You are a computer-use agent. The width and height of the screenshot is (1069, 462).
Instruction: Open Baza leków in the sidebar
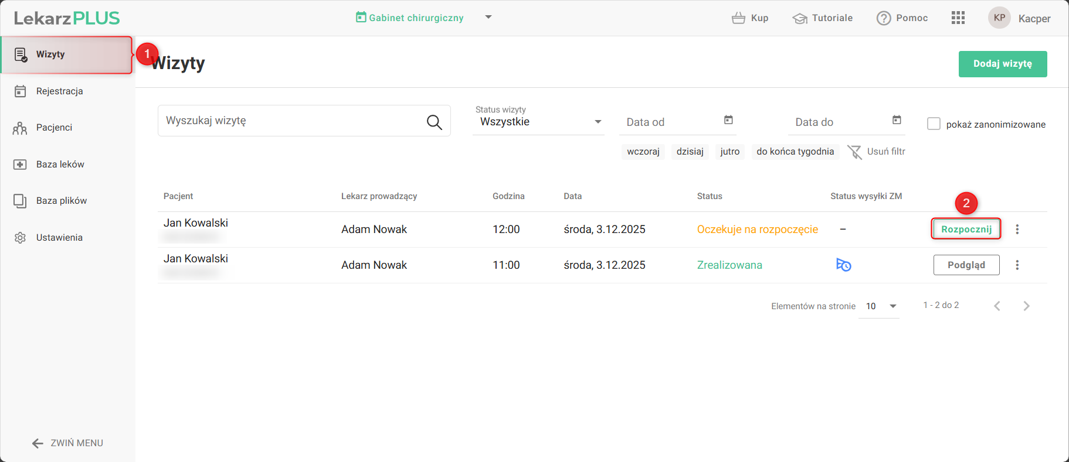click(x=60, y=165)
